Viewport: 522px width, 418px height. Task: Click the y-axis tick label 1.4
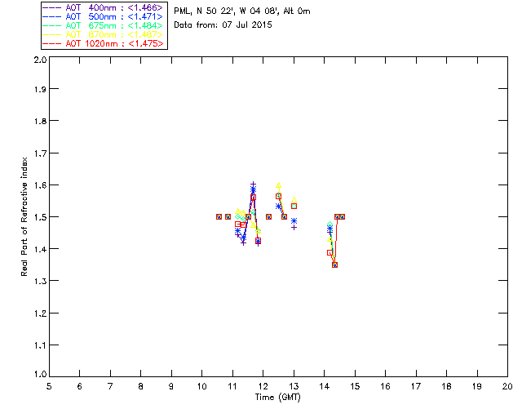40,249
